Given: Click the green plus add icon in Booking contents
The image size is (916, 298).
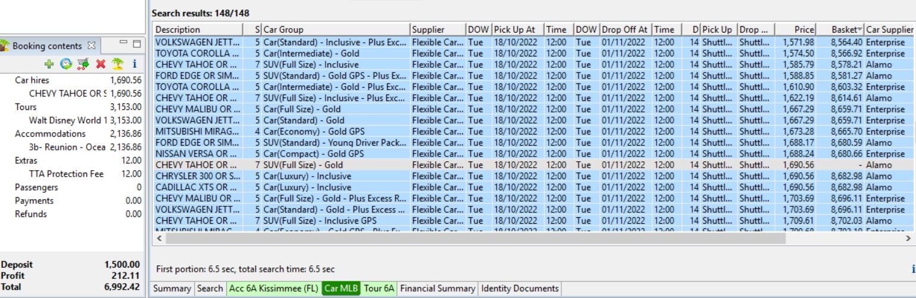Looking at the screenshot, I should [x=49, y=64].
